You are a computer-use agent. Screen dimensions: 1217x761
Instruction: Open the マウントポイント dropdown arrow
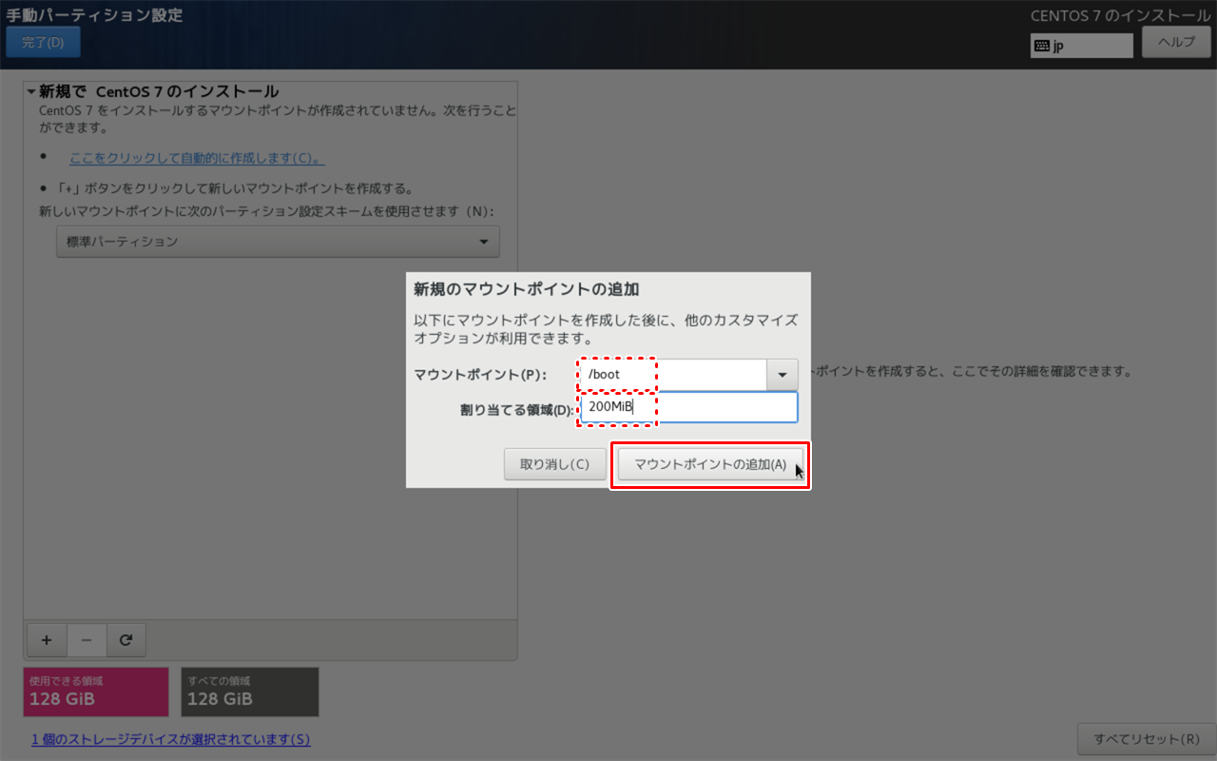pyautogui.click(x=782, y=374)
